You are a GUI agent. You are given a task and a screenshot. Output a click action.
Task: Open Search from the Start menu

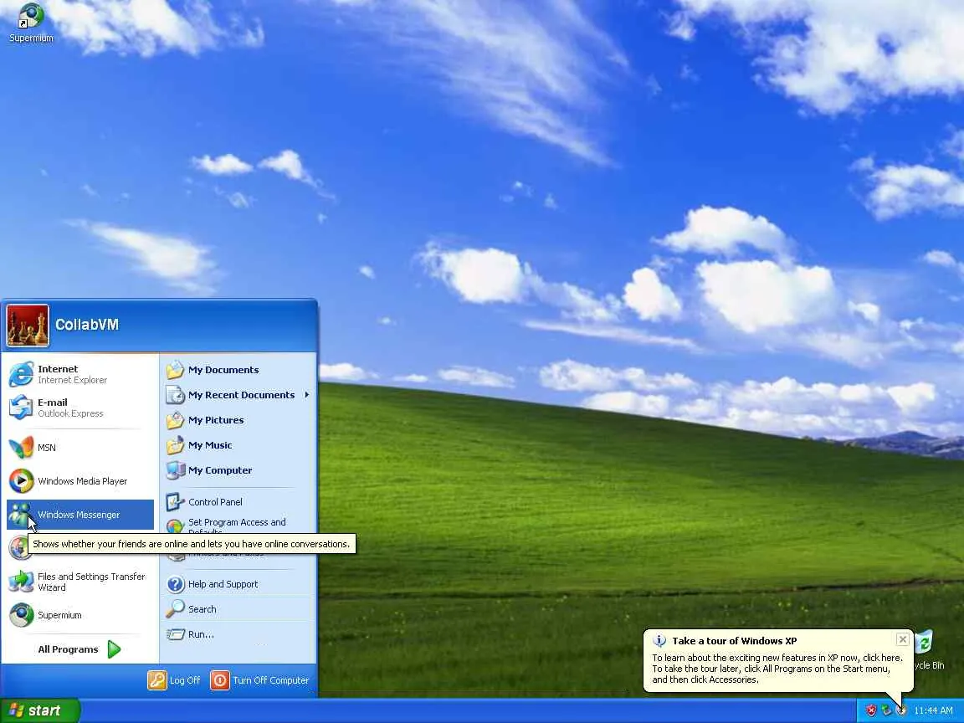coord(238,609)
